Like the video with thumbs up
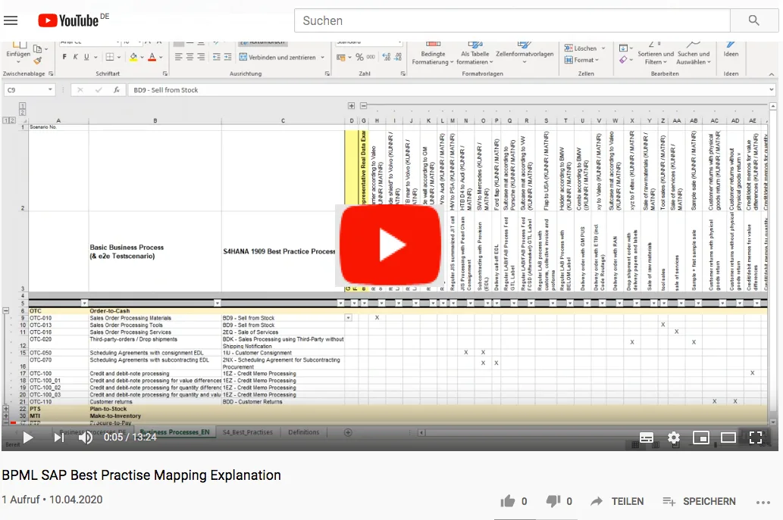 click(507, 501)
